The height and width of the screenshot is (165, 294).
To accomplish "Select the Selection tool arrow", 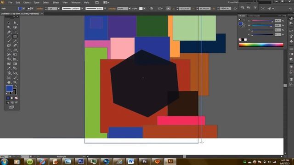I will coord(9,23).
